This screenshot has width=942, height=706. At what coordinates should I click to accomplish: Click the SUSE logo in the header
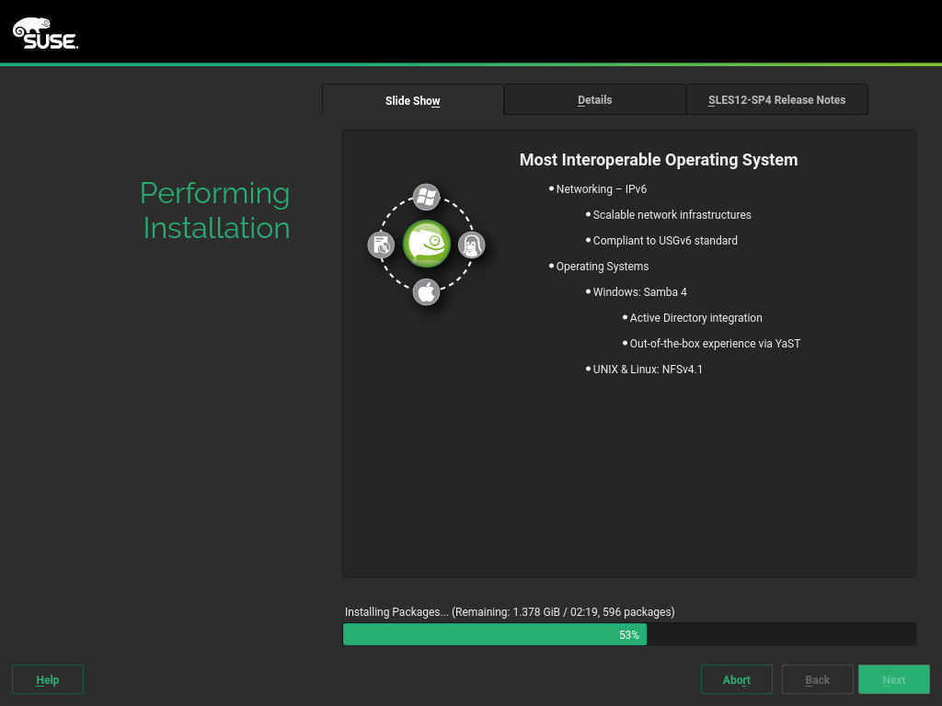(x=45, y=32)
